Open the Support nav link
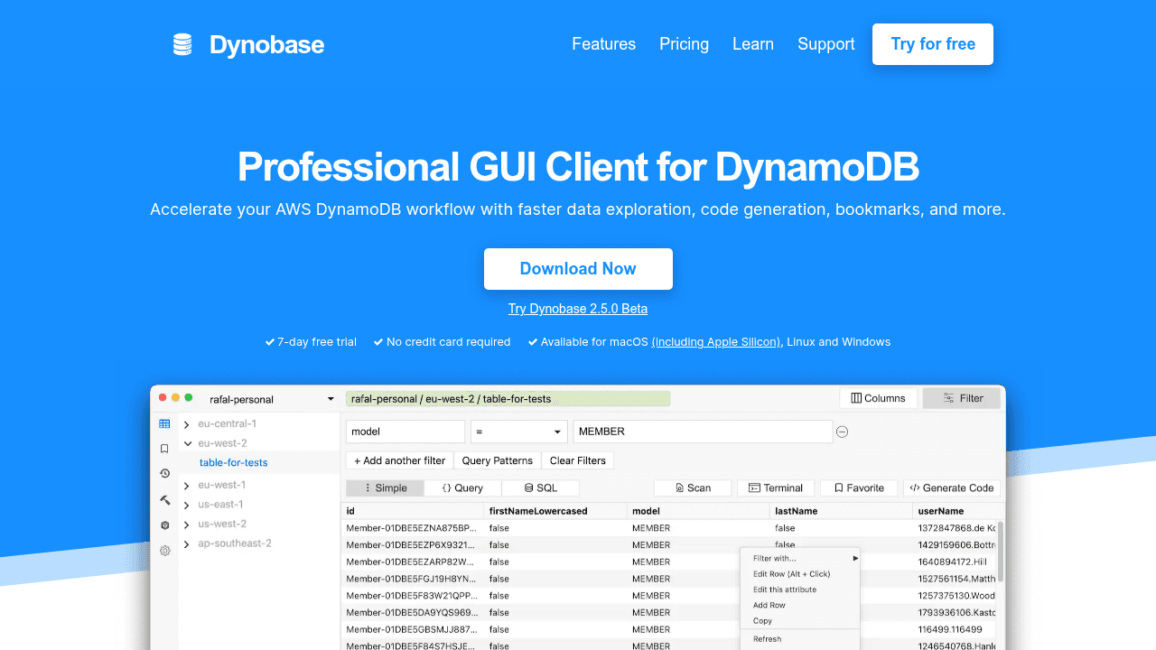This screenshot has width=1156, height=650. pyautogui.click(x=826, y=44)
